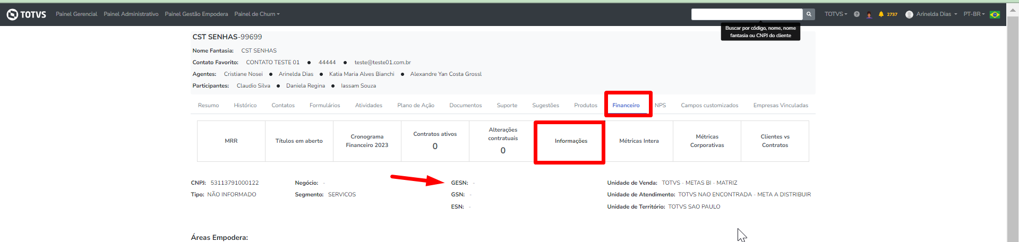The image size is (1019, 242).
Task: Click notification count 2737
Action: click(892, 14)
